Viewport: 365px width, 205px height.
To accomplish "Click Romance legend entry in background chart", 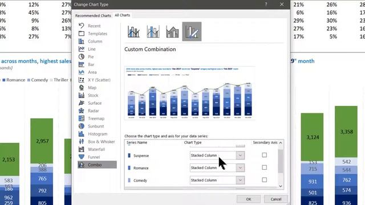I will [x=14, y=80].
